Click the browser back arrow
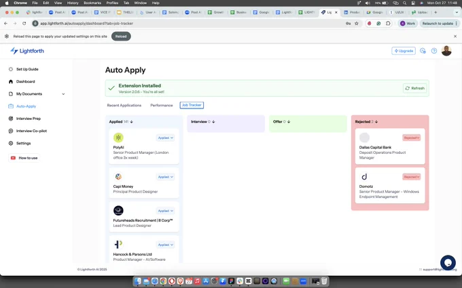462x288 pixels. (6, 23)
